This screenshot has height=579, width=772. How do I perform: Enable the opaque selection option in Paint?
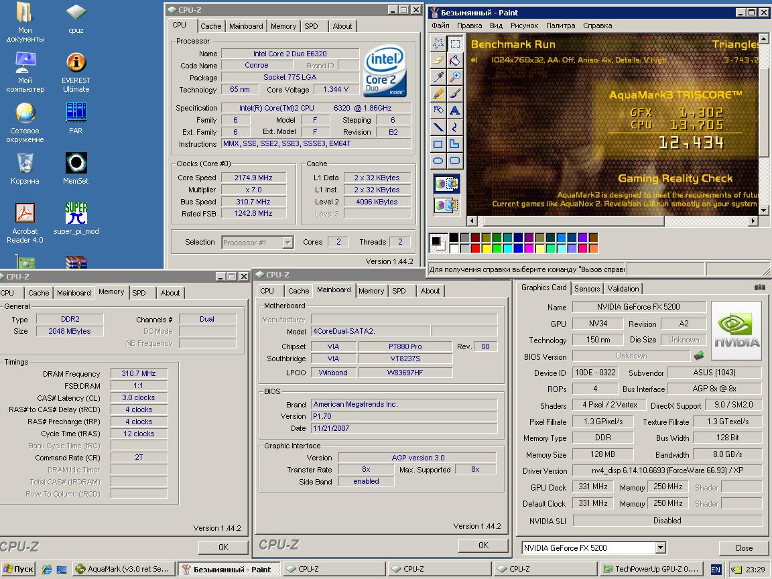[446, 184]
